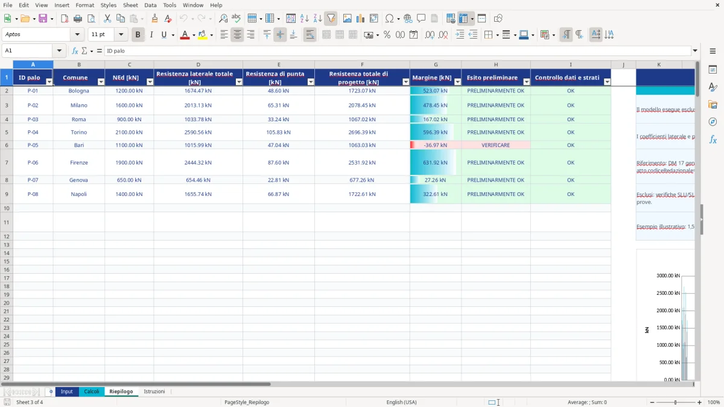Screen dimensions: 724x407
Task: Click the formula input line field
Action: coord(397,51)
